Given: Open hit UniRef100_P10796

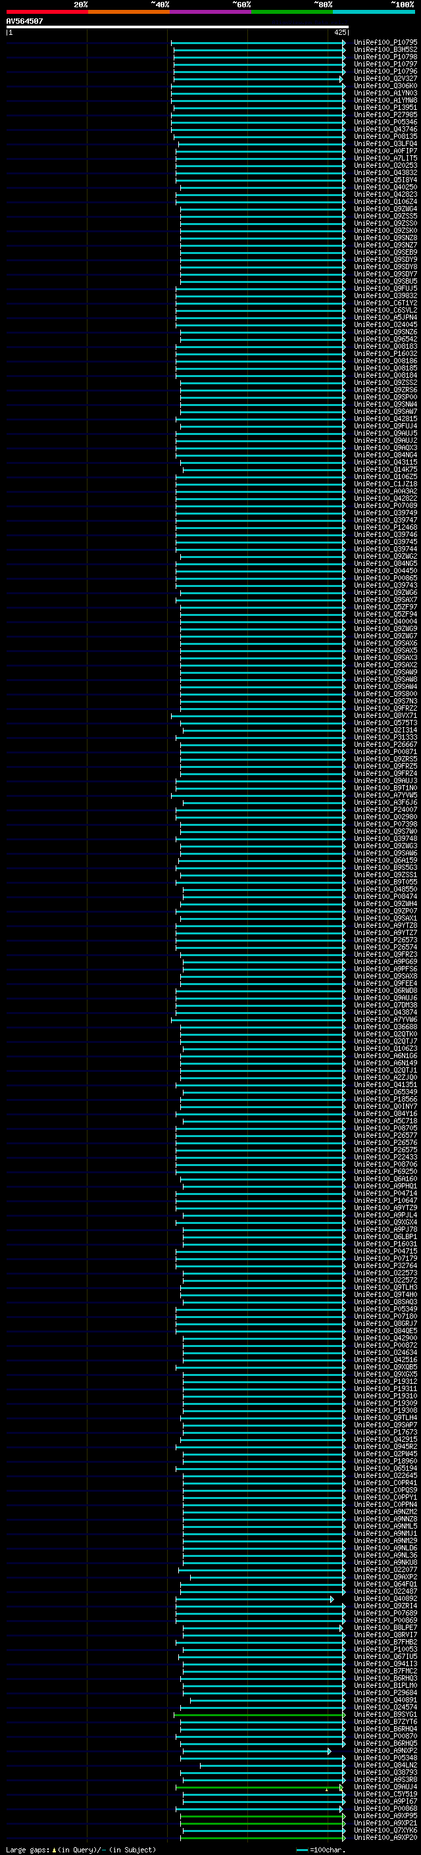Looking at the screenshot, I should click(x=385, y=71).
